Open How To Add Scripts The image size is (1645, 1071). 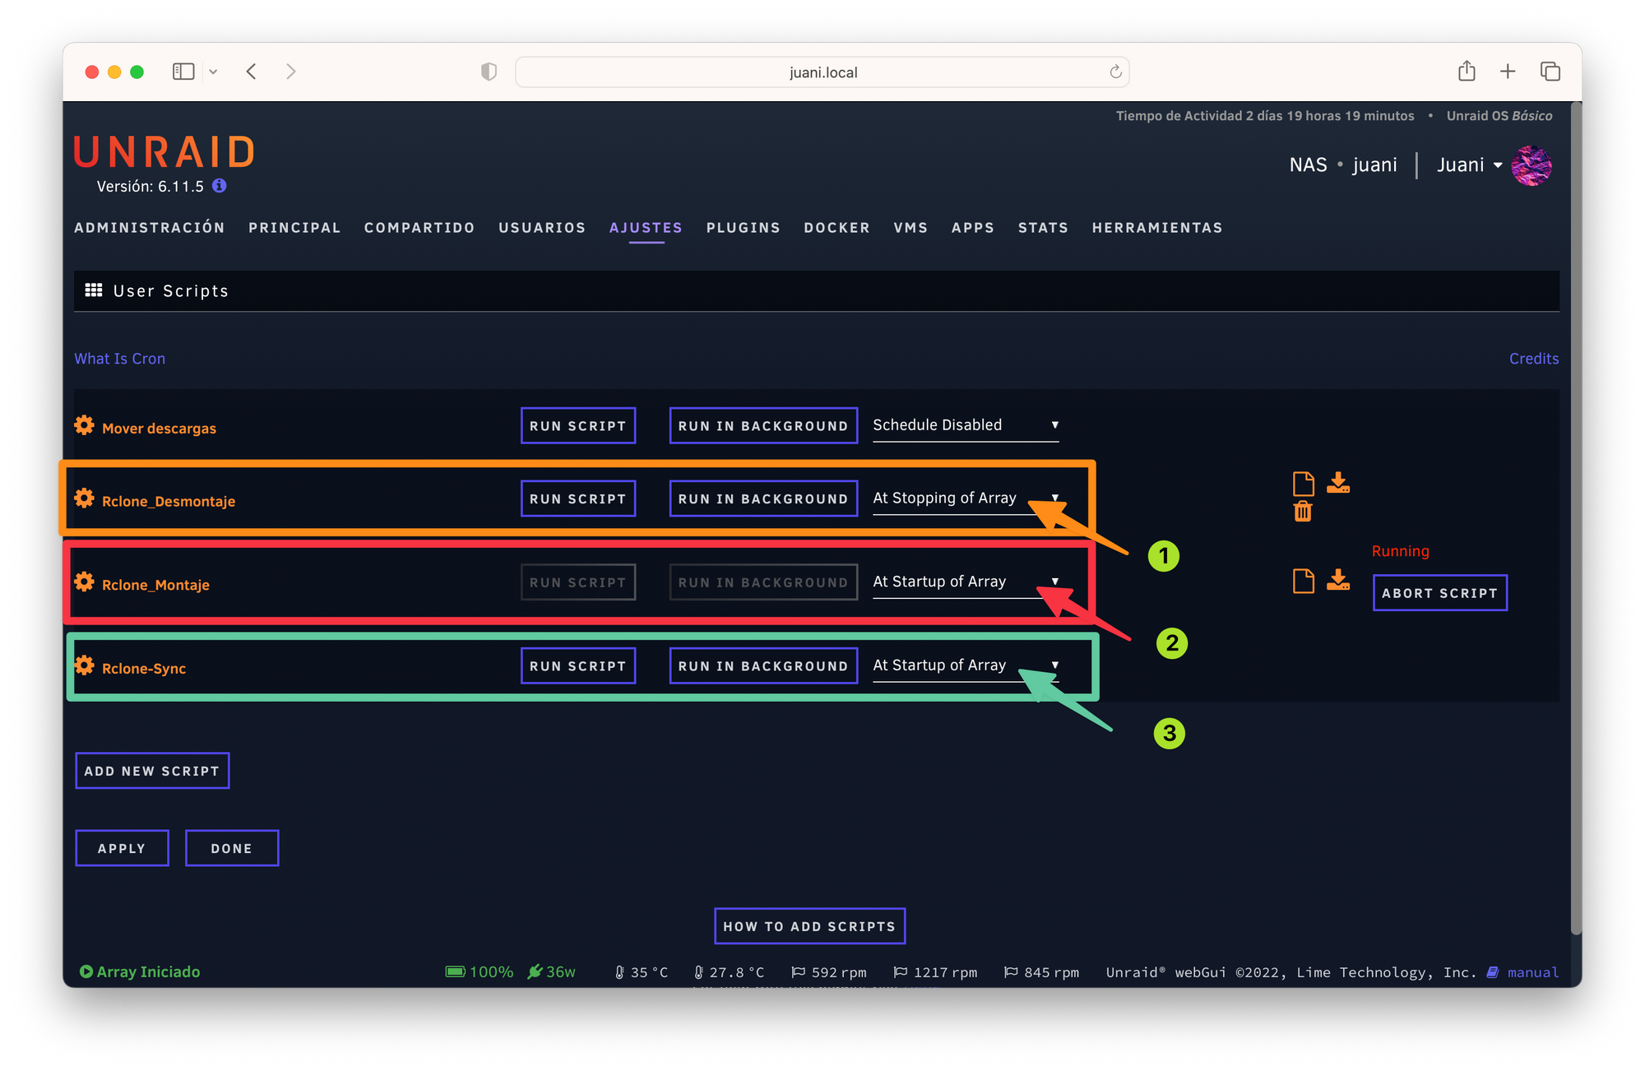(x=810, y=926)
